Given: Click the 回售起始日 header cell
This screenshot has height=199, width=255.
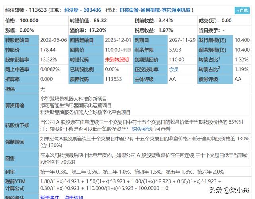Looking at the screenshot, I should pyautogui.click(x=86, y=40).
